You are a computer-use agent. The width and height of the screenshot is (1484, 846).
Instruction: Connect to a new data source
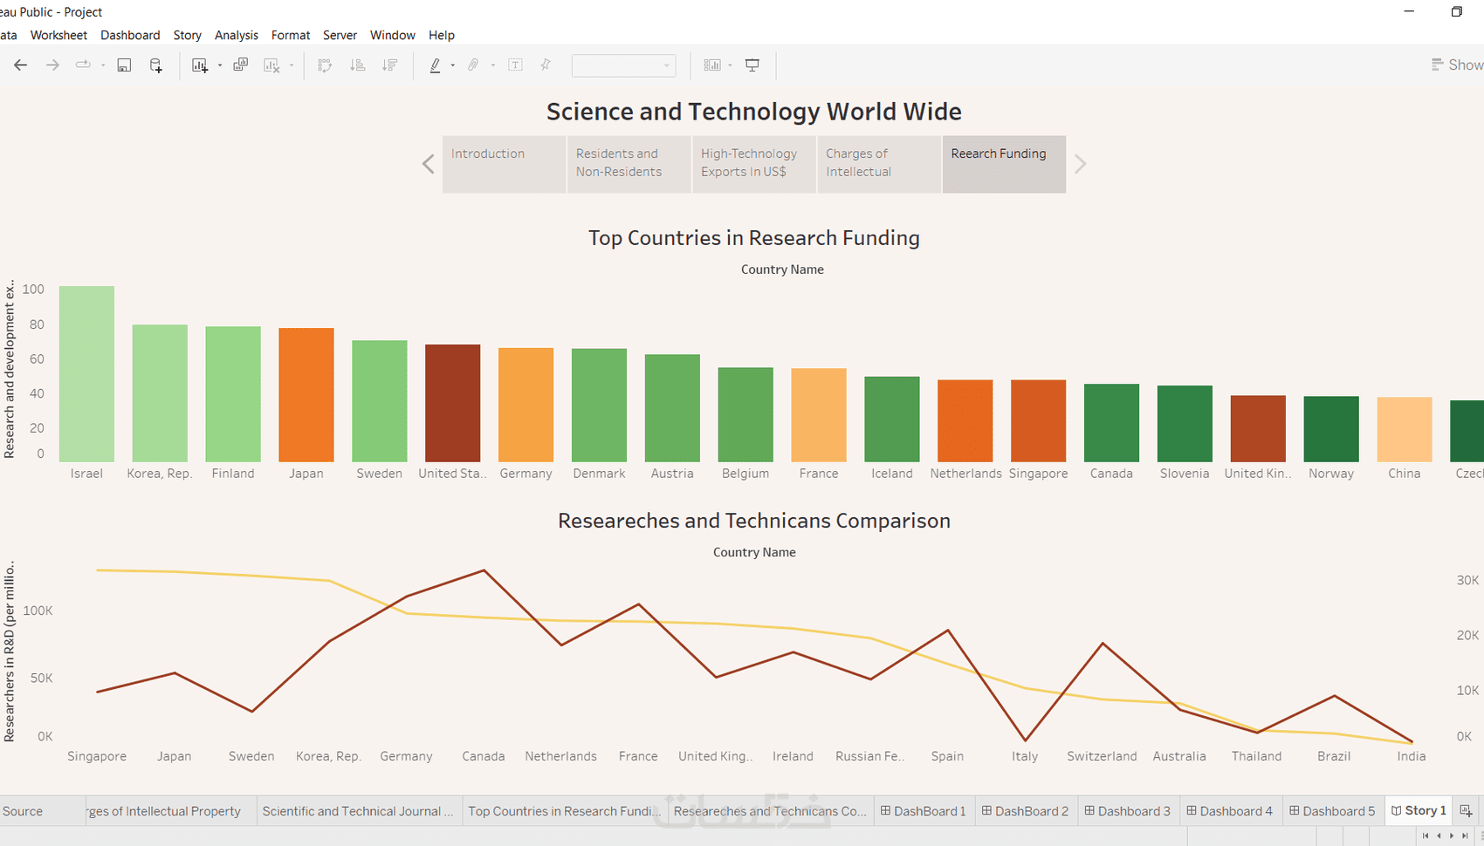pos(155,65)
